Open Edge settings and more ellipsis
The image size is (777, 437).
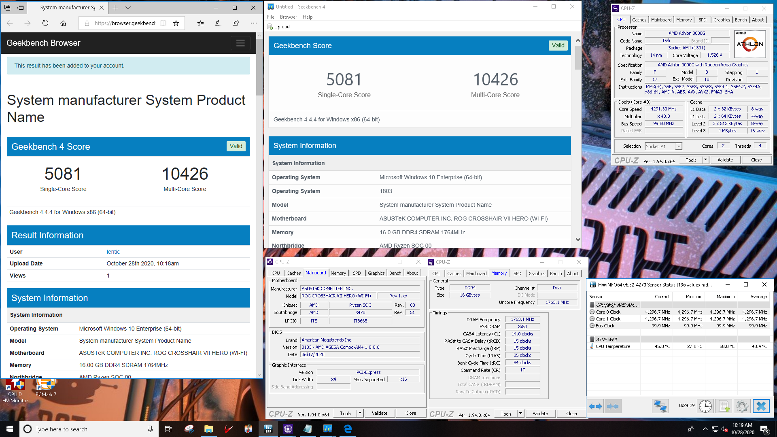(253, 23)
